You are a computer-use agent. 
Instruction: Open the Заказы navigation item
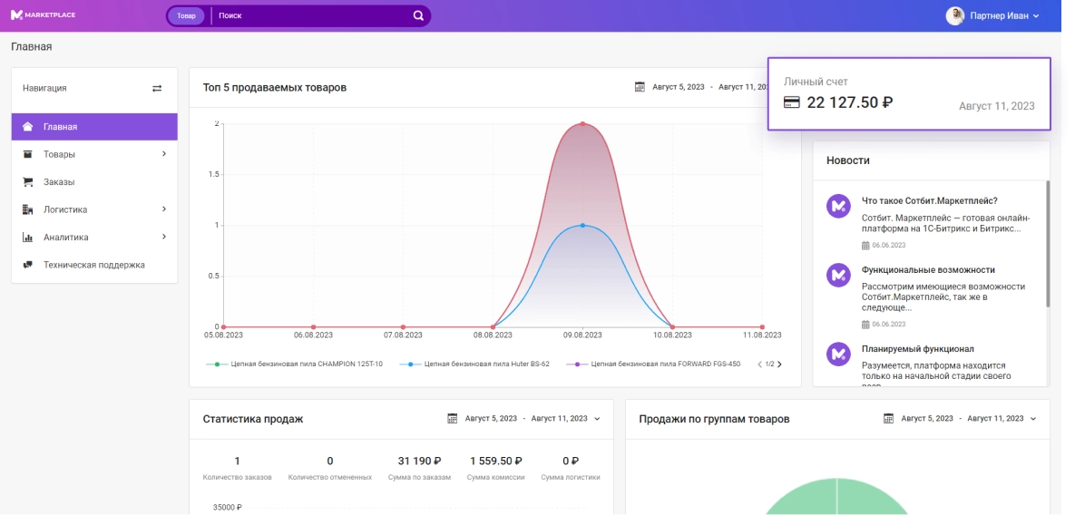[x=94, y=182]
